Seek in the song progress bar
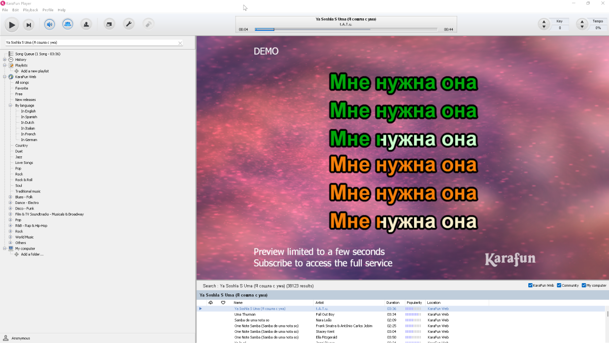609x343 pixels. pos(346,29)
